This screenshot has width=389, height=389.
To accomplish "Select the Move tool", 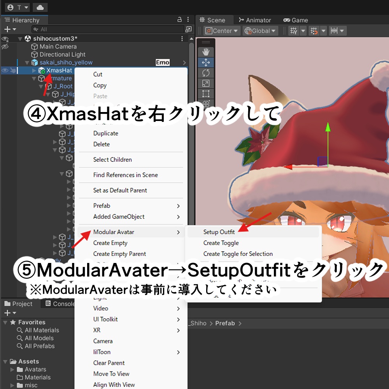I will click(x=206, y=63).
